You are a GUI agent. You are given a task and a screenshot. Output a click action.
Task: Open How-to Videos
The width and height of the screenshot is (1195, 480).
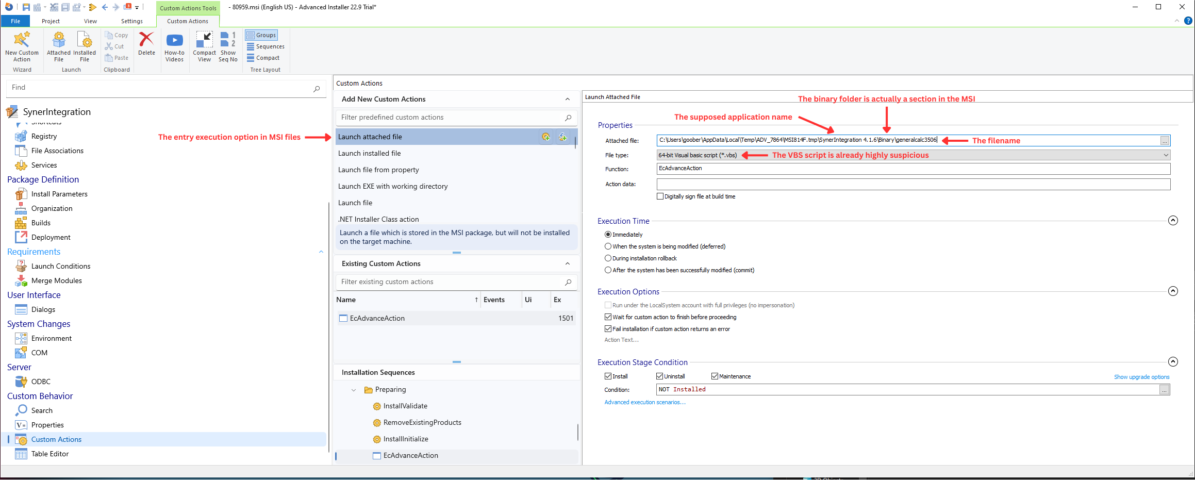(x=174, y=46)
